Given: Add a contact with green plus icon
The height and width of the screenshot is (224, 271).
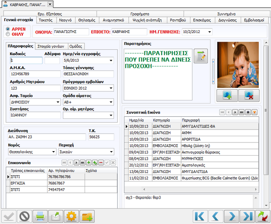Looking at the screenshot, I should point(89,162).
